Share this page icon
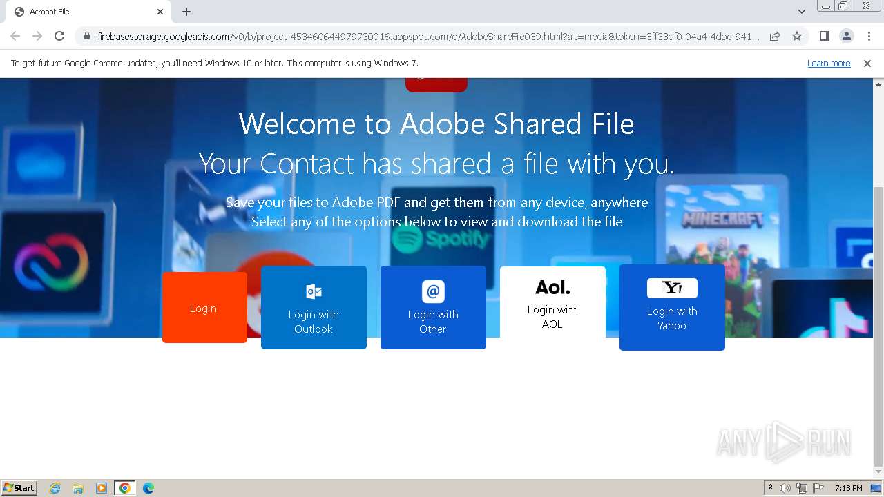The image size is (884, 497). coord(775,36)
